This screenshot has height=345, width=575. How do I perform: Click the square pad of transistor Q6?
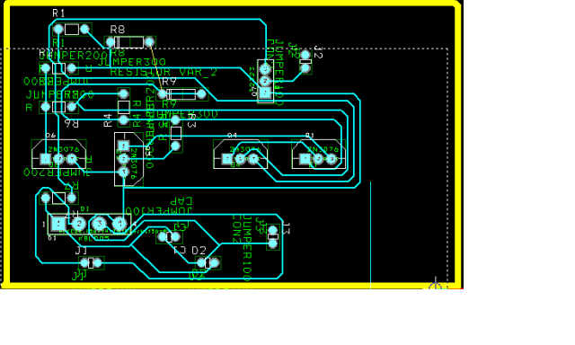45,159
